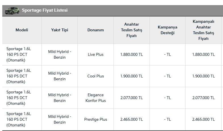Click the 2.465.000 TL list price
Screen dimensions: 223x131
(x=131, y=119)
